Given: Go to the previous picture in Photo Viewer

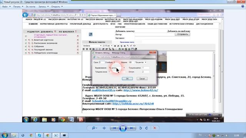Looking at the screenshot, I should 114,128.
